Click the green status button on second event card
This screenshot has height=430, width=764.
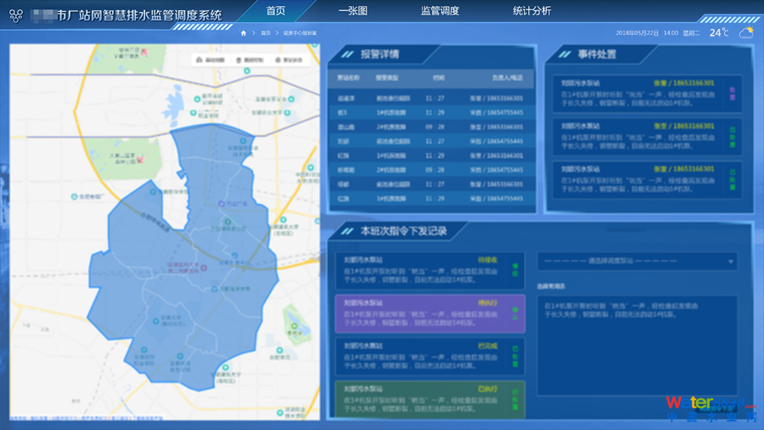[x=732, y=136]
